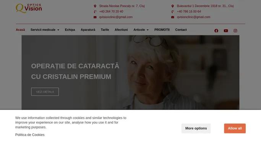The height and width of the screenshot is (146, 261).
Task: Click the VEZI DETALII button
Action: coord(45,92)
